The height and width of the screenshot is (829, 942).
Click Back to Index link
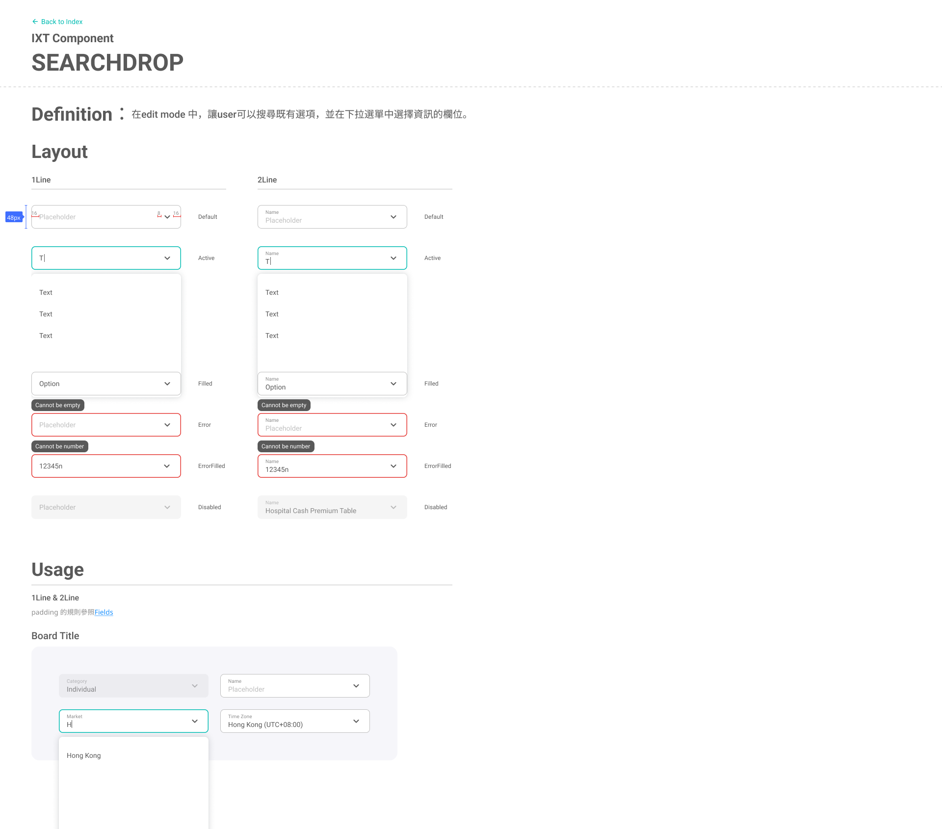pos(62,22)
